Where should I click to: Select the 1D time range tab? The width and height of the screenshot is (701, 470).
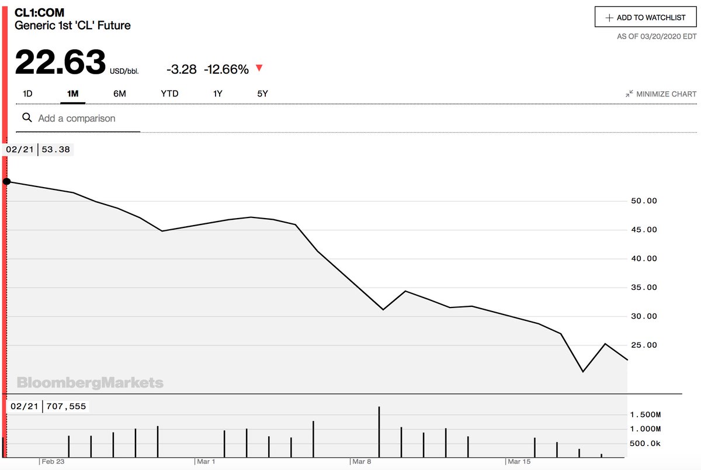click(27, 94)
